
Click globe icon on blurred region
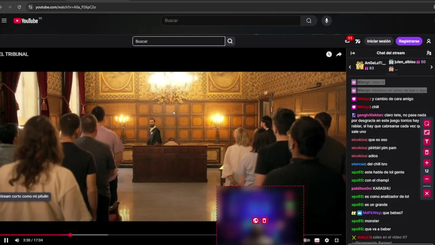tap(256, 220)
